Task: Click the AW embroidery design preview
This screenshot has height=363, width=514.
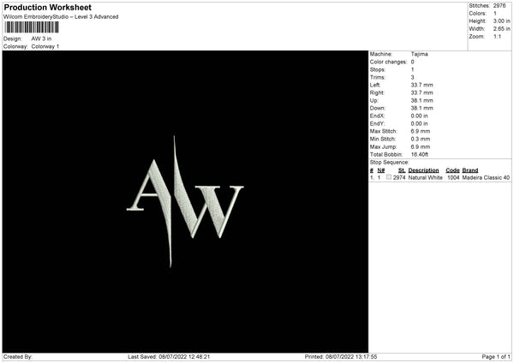Action: click(x=185, y=201)
